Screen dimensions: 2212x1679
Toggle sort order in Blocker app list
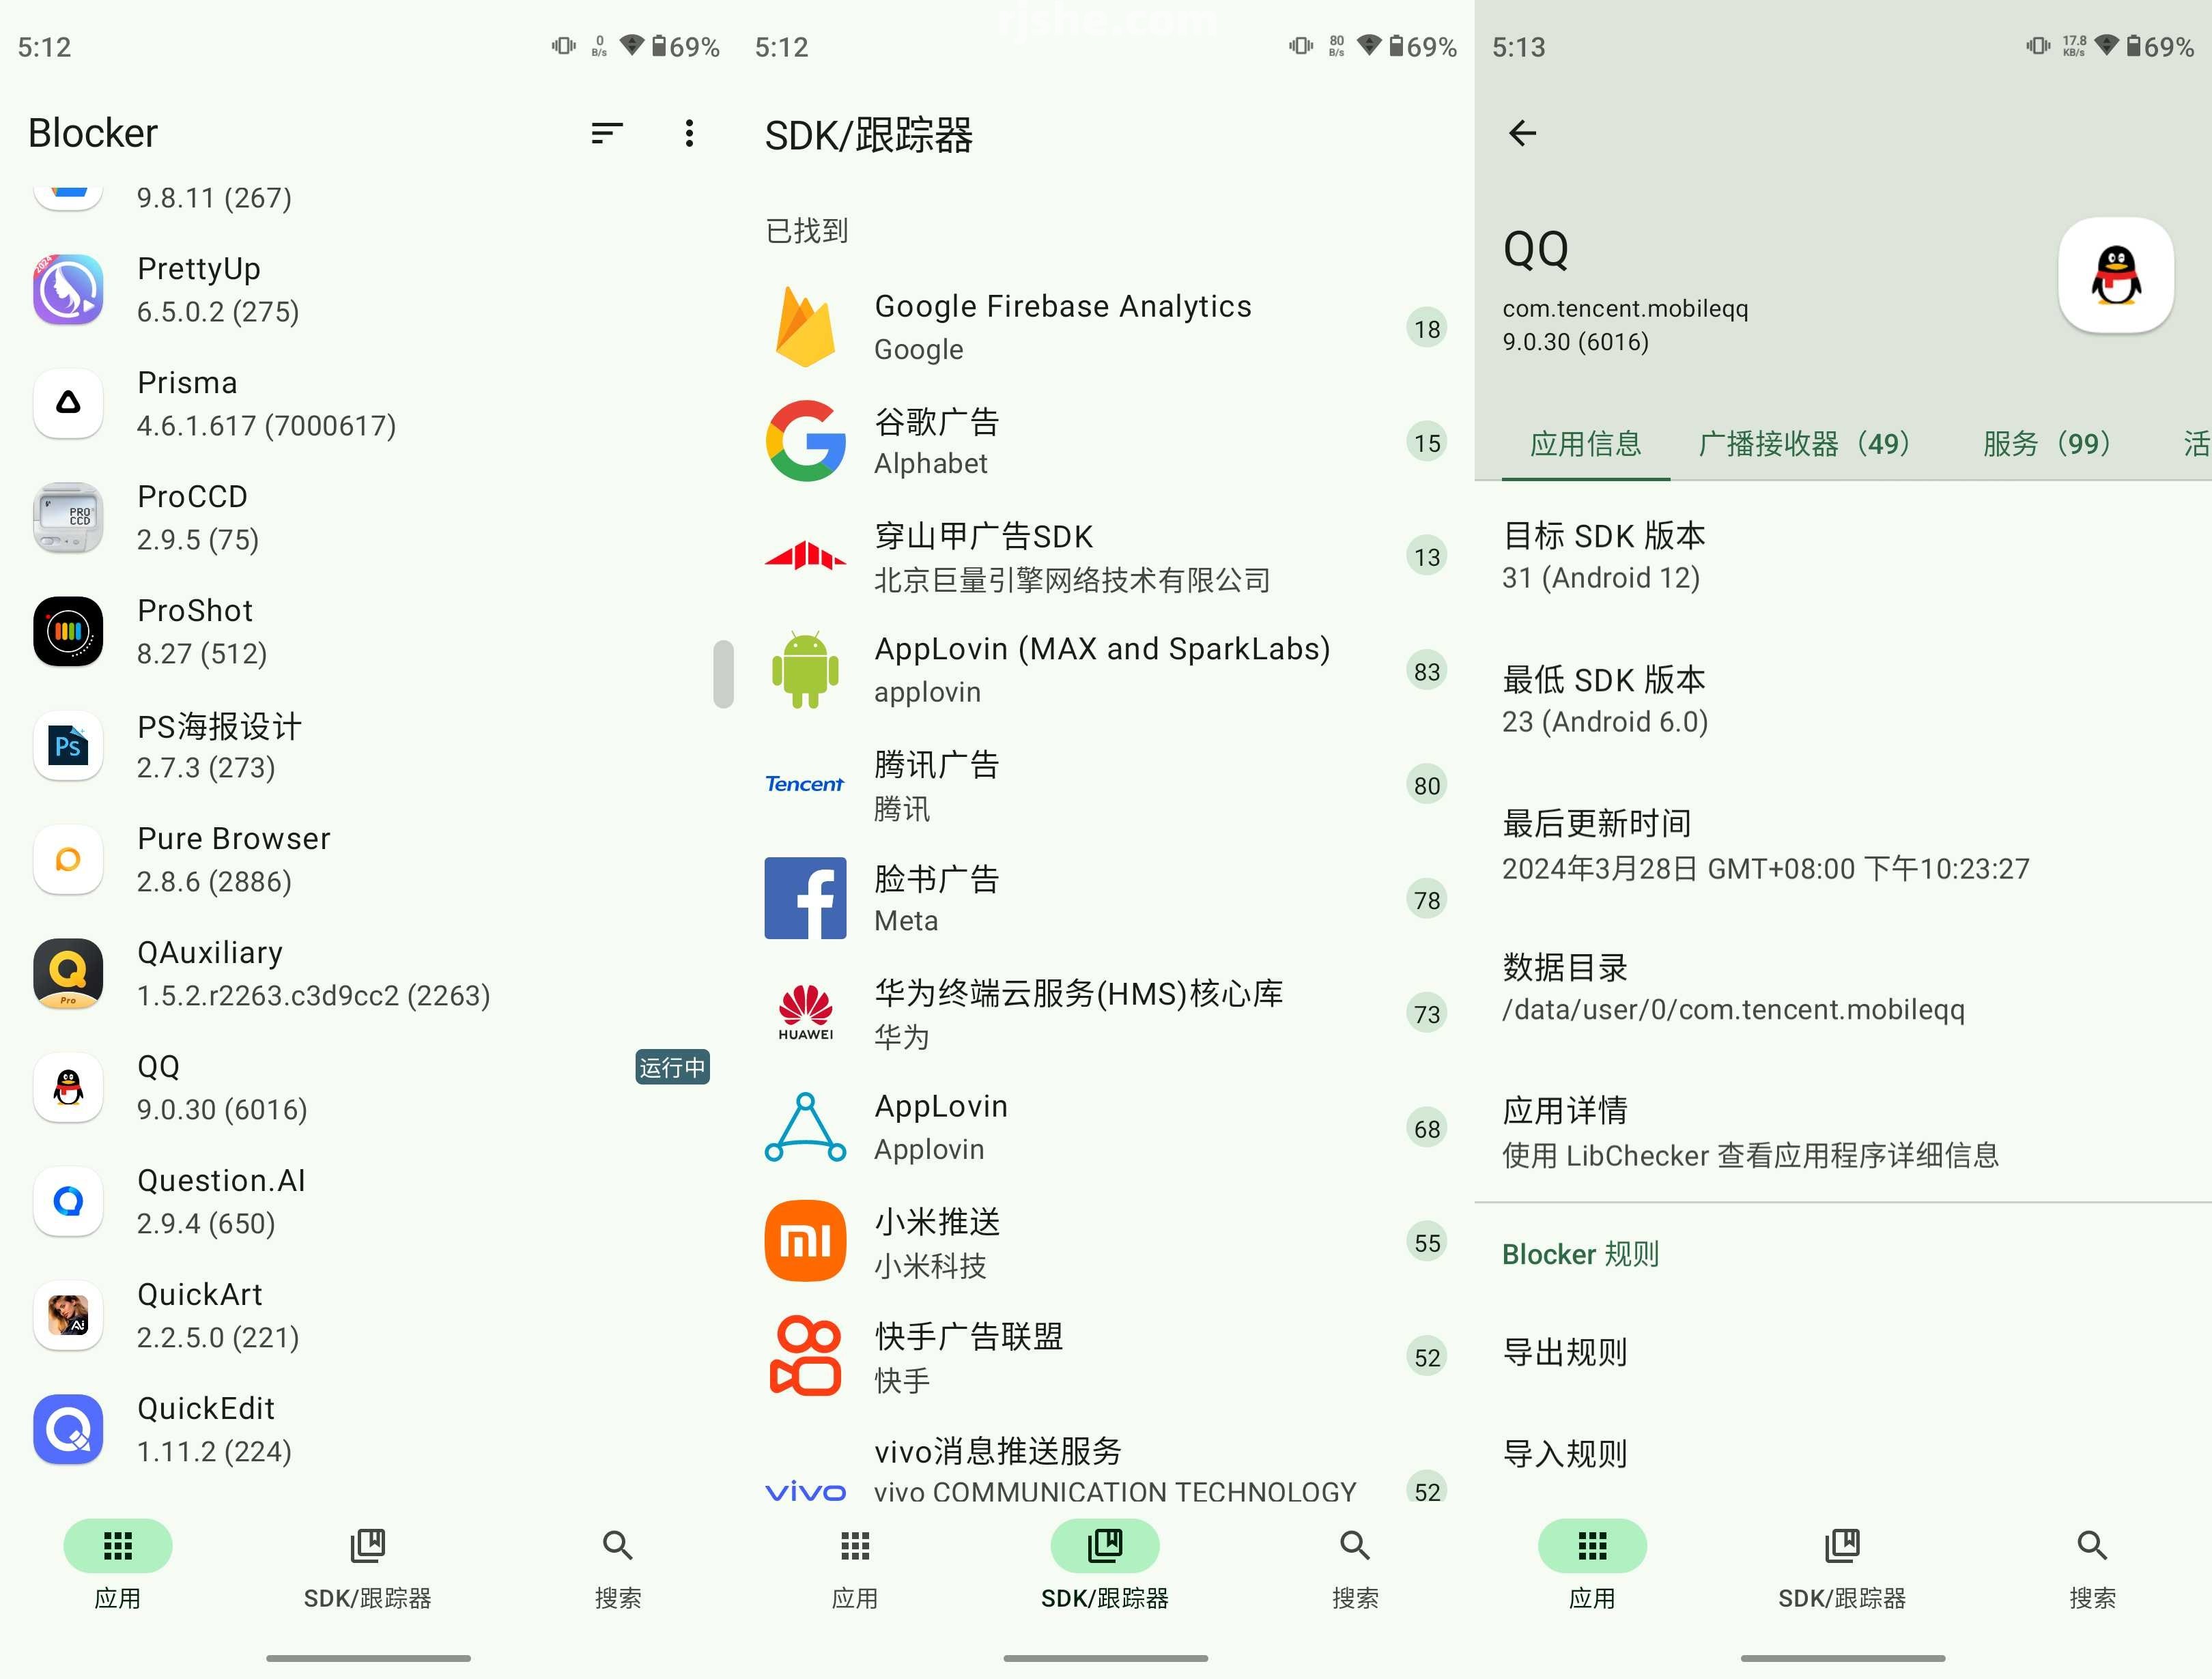point(607,132)
